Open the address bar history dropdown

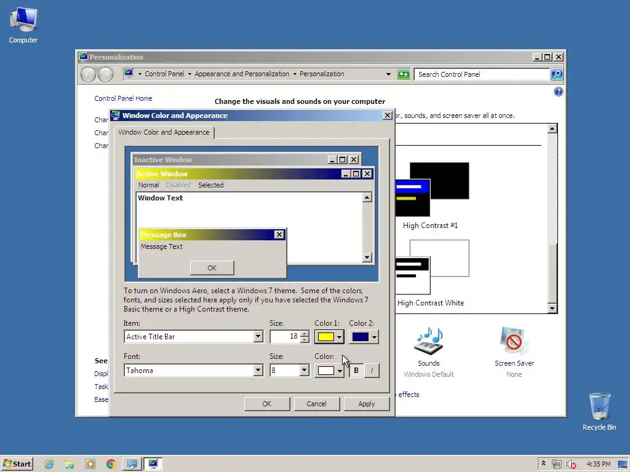388,74
